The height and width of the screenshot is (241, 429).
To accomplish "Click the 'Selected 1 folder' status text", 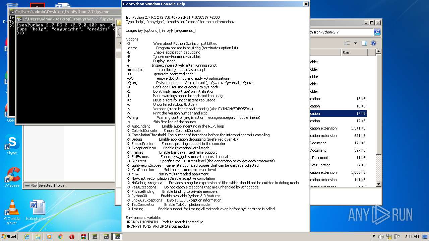I will click(x=52, y=185).
